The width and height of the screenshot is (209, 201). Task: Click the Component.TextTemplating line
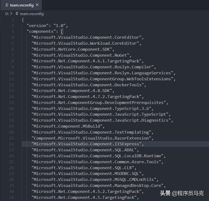click(x=92, y=132)
